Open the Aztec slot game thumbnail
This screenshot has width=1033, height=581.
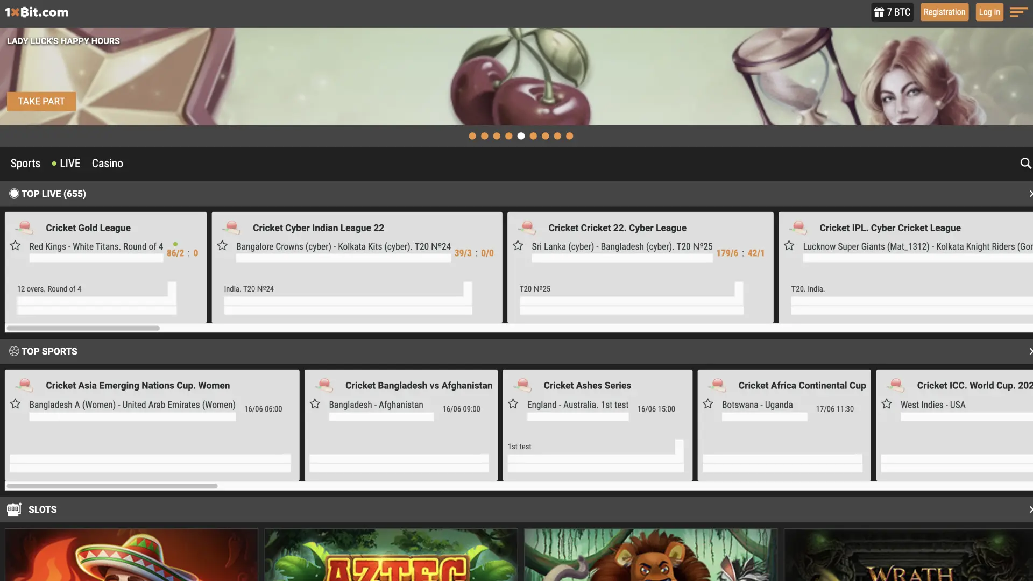point(391,554)
